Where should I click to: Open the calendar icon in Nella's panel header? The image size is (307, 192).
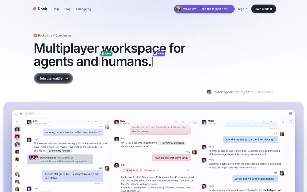(271, 122)
